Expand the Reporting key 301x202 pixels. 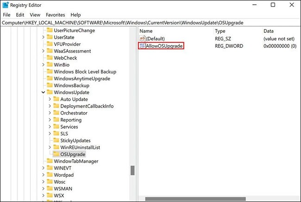[x=50, y=120]
